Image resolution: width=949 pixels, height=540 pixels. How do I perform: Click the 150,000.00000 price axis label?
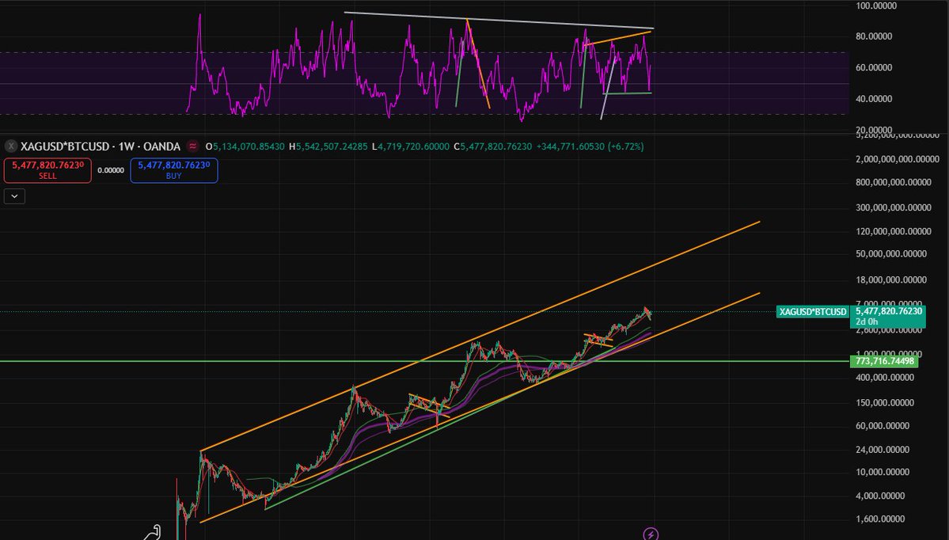884,402
